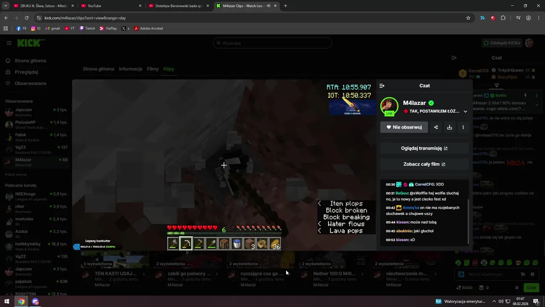545x307 pixels.
Task: Open the FB bookmark
Action: coord(21,29)
